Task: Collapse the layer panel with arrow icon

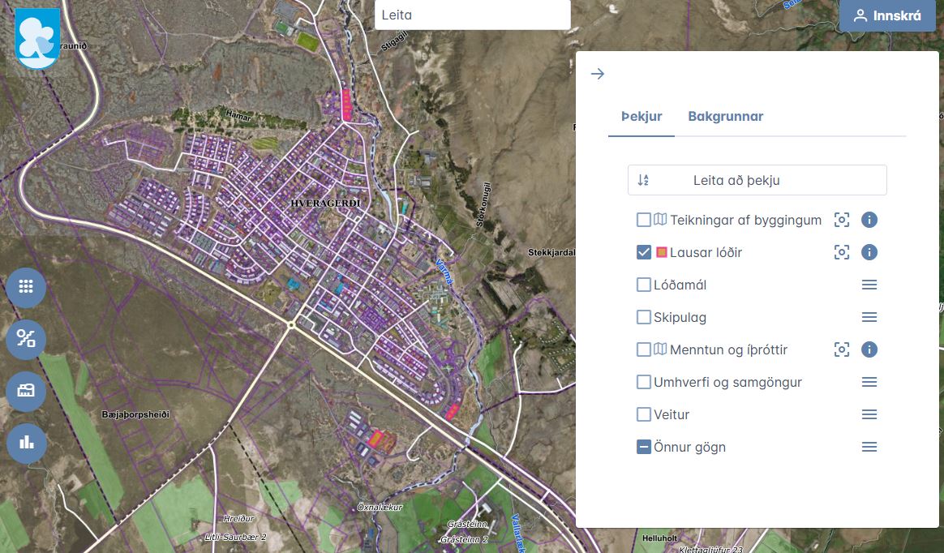Action: point(598,74)
